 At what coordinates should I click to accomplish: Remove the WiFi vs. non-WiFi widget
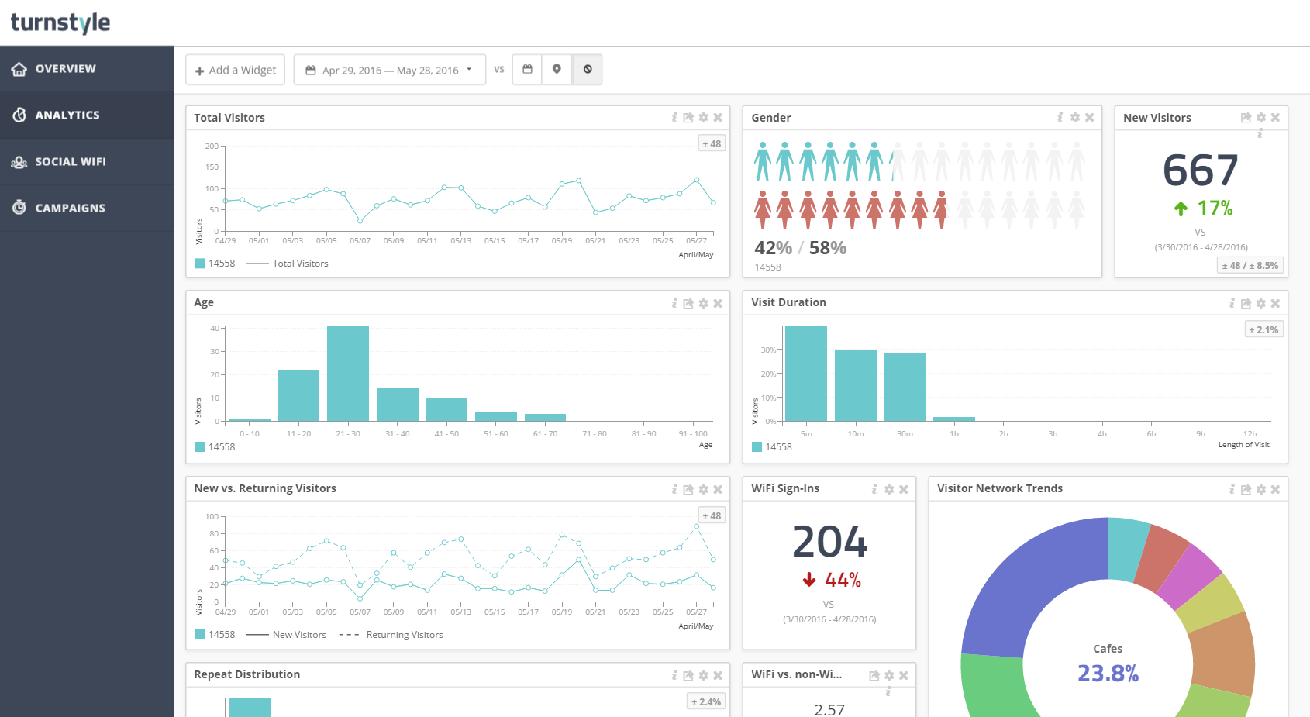(x=904, y=676)
